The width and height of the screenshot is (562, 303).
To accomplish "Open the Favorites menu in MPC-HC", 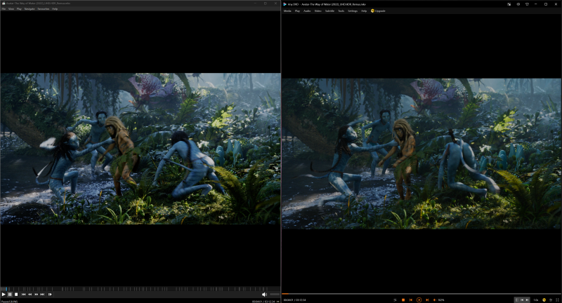I will click(x=43, y=9).
